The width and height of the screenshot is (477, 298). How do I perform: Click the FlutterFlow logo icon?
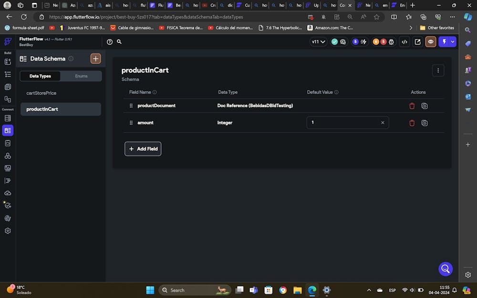coord(8,41)
